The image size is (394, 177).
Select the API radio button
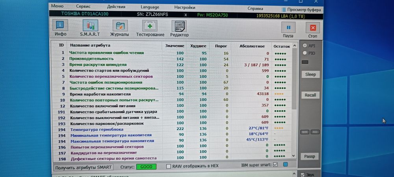tap(305, 46)
